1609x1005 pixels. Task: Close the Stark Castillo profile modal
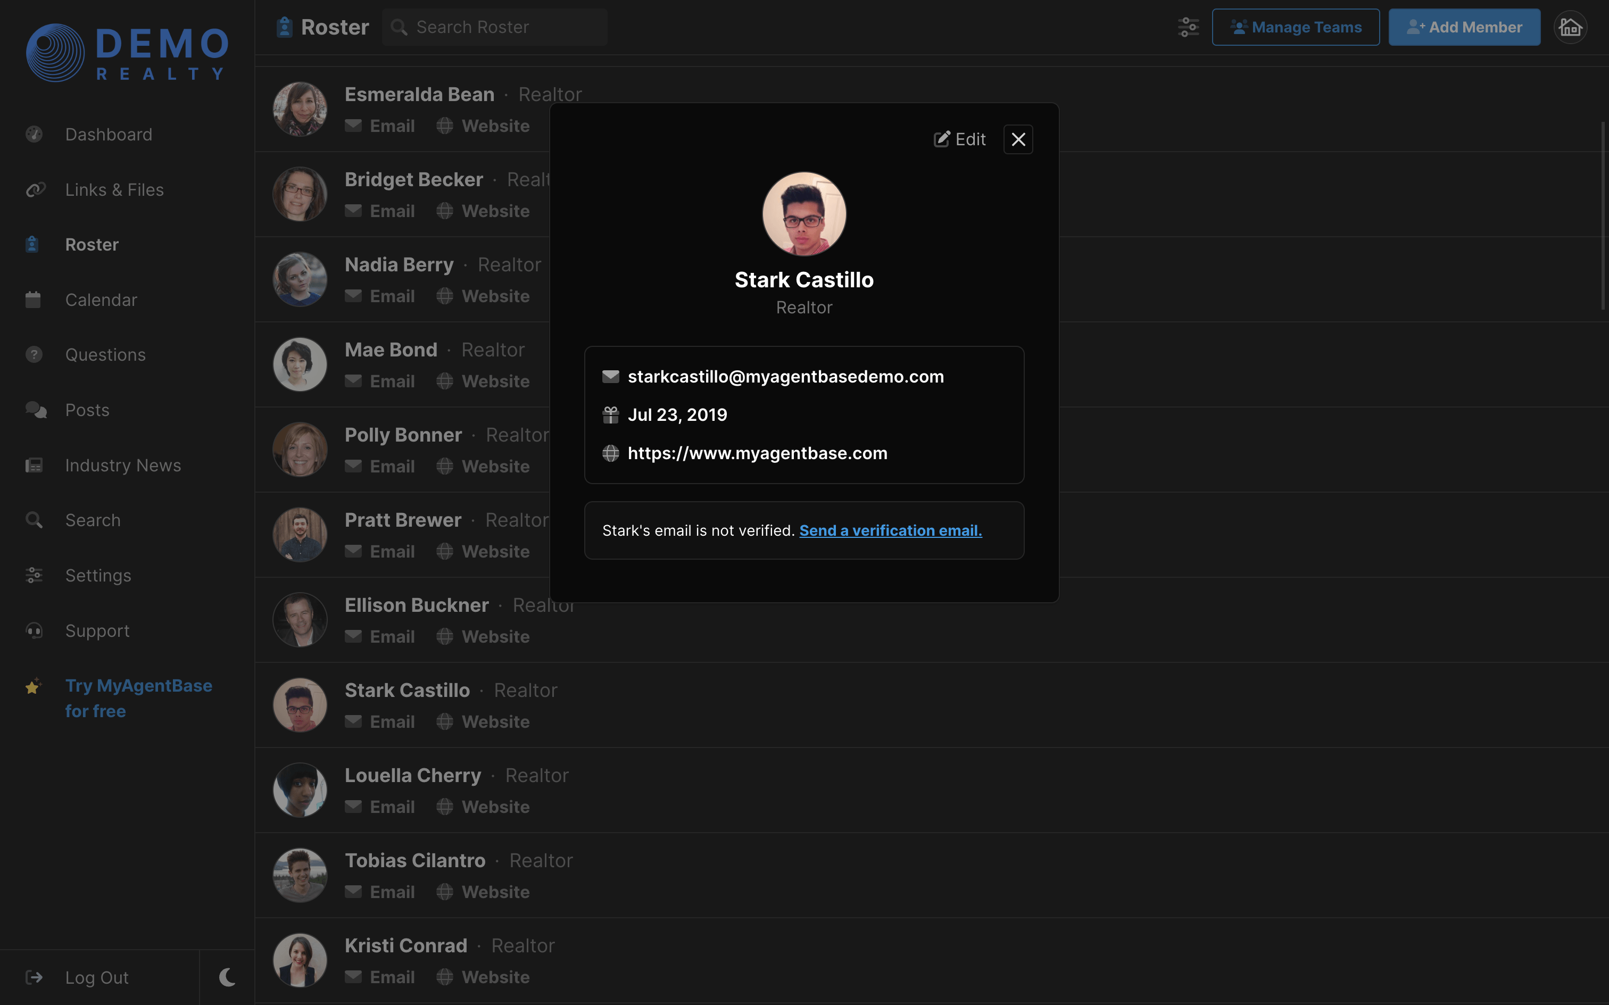(x=1017, y=139)
